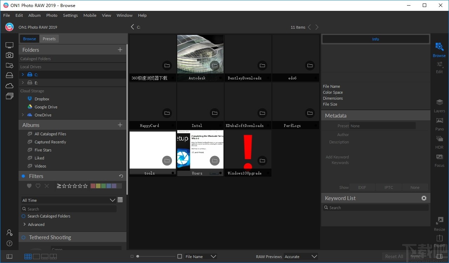Viewport: 449px width, 263px height.
Task: Toggle the sort order checkbox beside File Name
Action: [x=180, y=256]
